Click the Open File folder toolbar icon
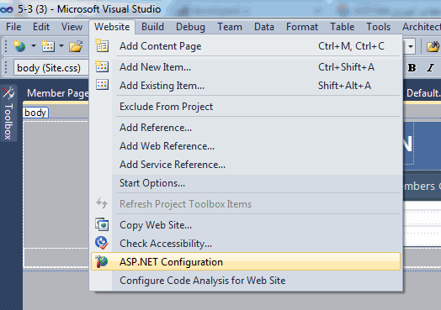 tap(76, 46)
